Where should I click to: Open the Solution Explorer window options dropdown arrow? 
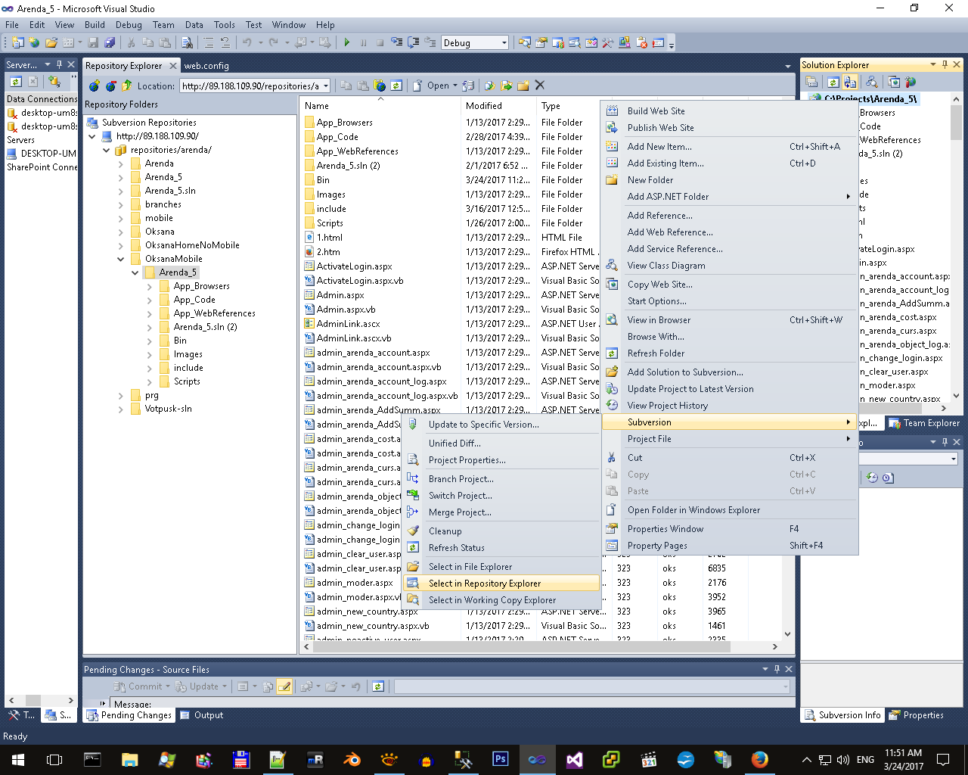click(932, 65)
